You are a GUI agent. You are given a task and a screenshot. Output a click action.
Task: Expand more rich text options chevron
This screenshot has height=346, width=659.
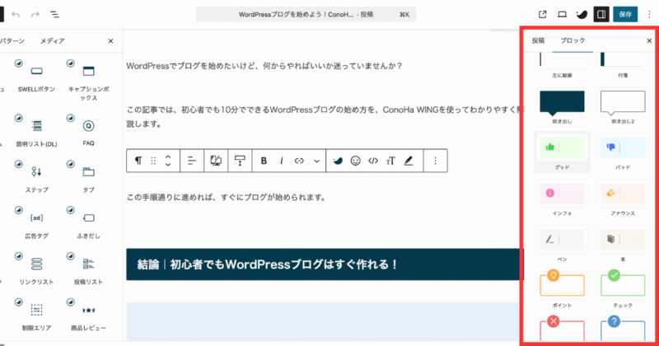317,161
